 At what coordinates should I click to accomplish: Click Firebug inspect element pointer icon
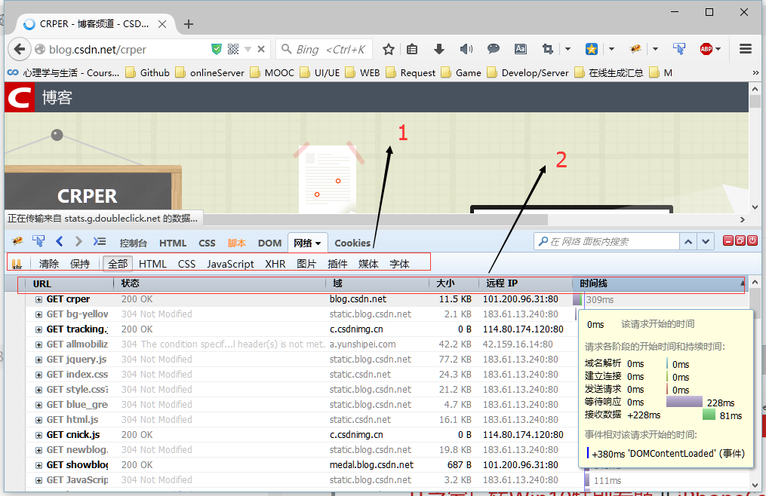38,241
